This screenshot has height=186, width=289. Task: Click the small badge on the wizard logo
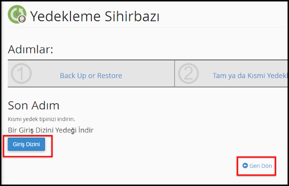coord(22,19)
